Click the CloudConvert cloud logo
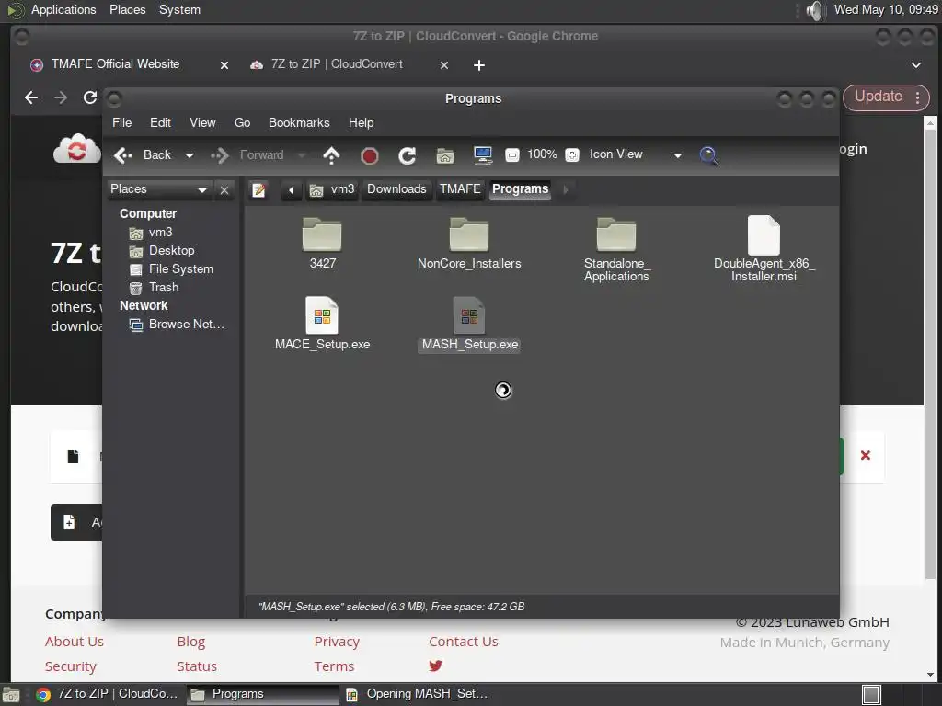Screen dimensions: 942x706 [77, 148]
